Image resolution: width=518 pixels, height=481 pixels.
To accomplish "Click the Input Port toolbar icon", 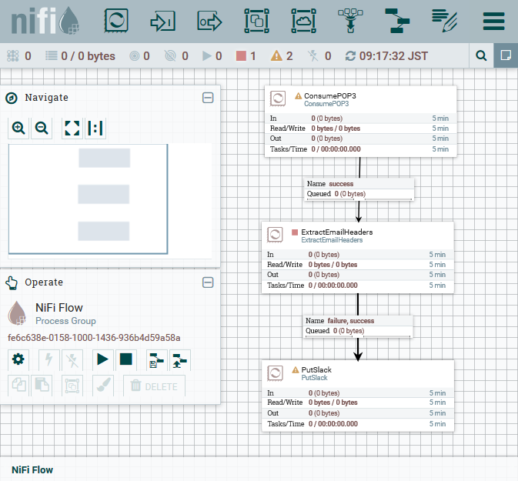I will coord(163,21).
